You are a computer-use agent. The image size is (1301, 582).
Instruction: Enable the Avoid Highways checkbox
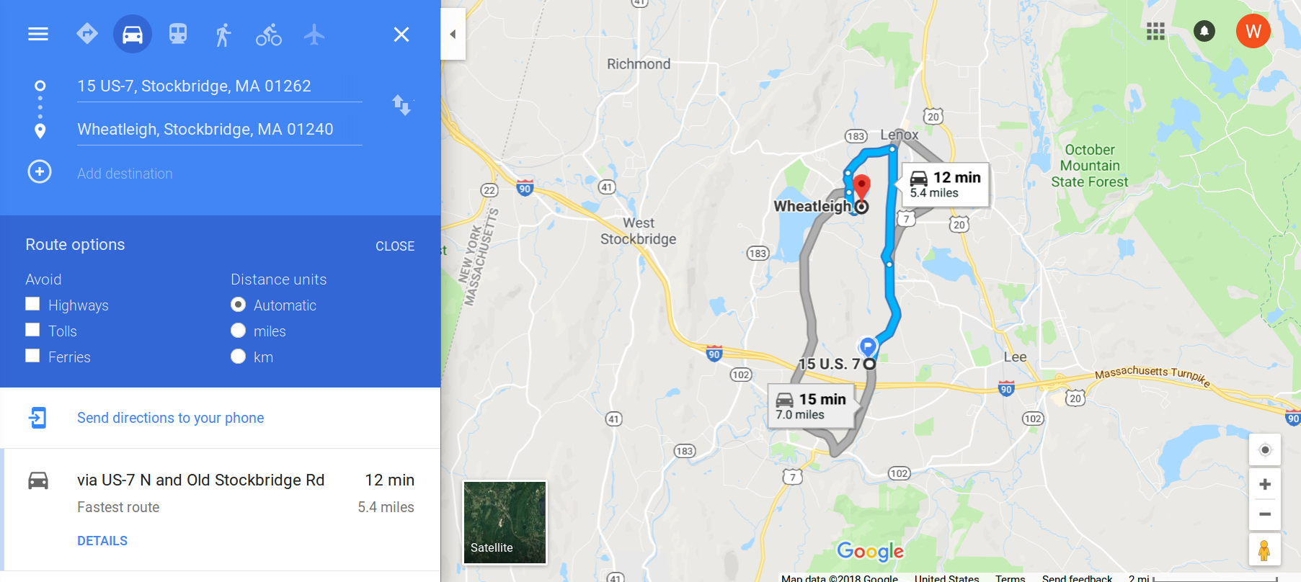[x=32, y=304]
